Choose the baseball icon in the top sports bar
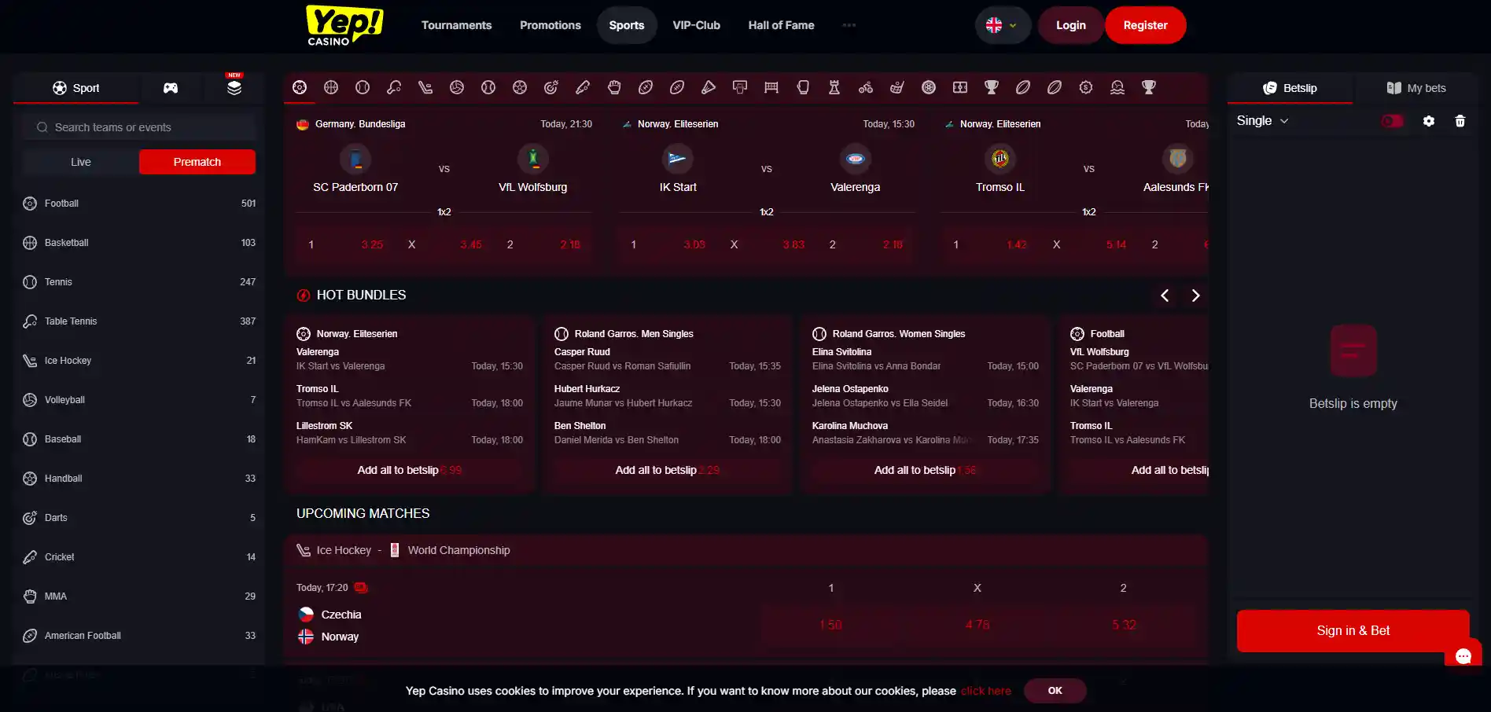1491x712 pixels. [488, 87]
